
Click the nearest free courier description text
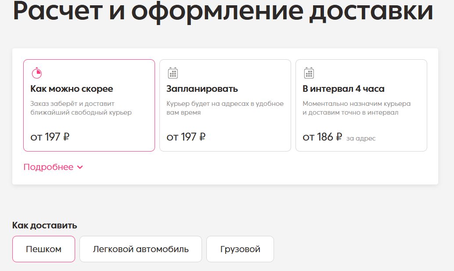point(81,108)
